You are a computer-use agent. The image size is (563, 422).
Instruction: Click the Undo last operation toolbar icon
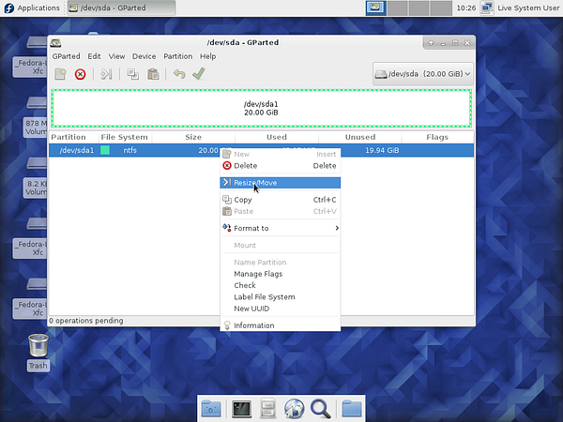(179, 74)
